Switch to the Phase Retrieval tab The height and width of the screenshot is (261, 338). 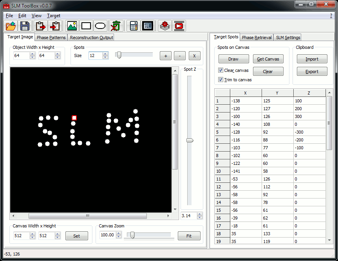(257, 38)
